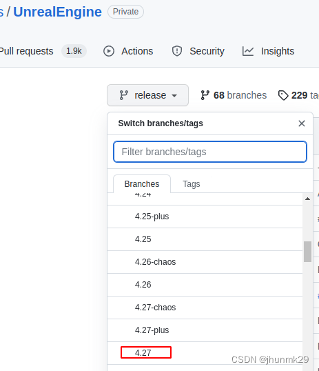Click the Insights graph icon

coord(248,51)
